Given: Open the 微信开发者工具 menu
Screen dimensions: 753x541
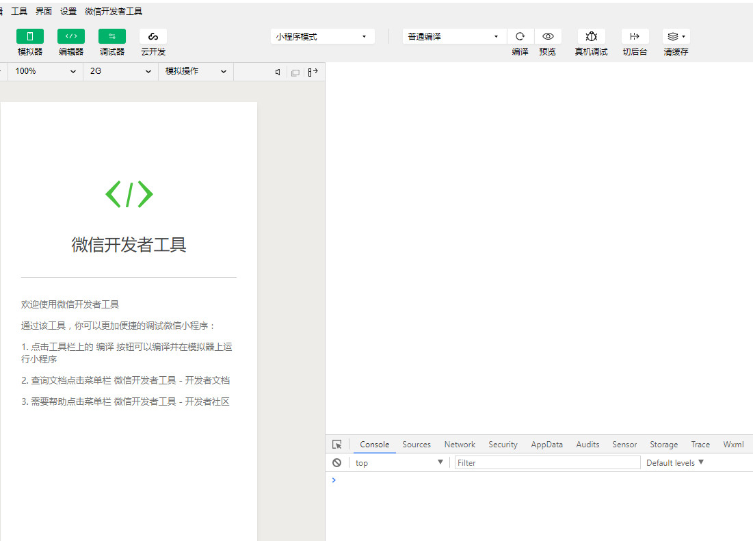Looking at the screenshot, I should coord(114,11).
